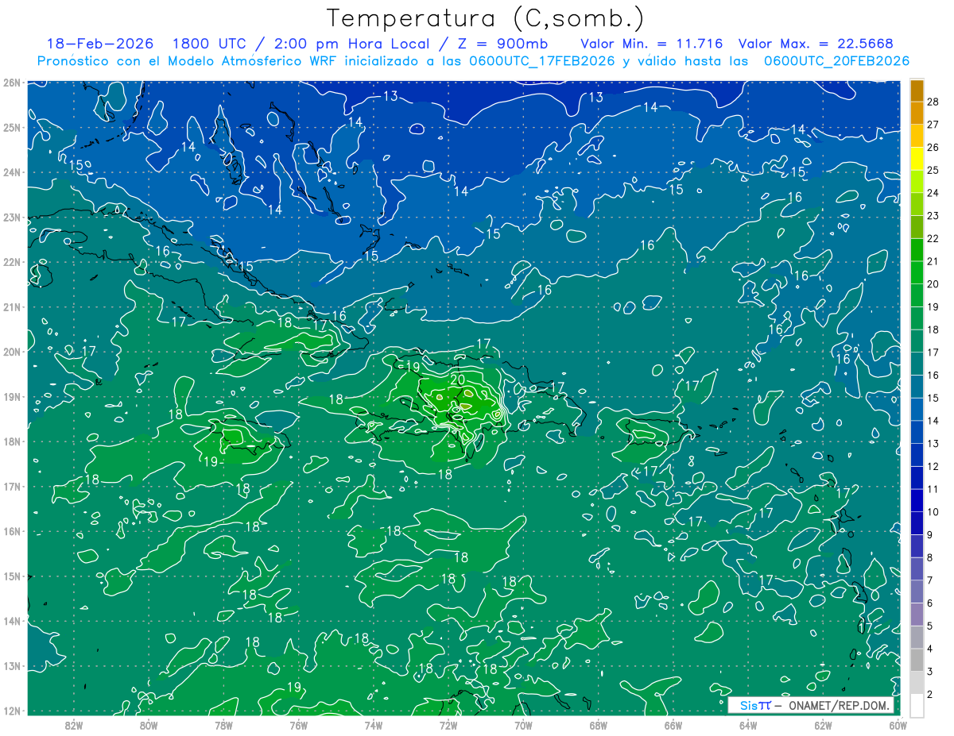This screenshot has height=736, width=954.
Task: Click the longitude axis label '62W'
Action: 822,725
